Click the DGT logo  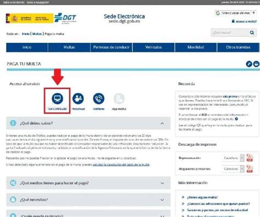(x=65, y=18)
